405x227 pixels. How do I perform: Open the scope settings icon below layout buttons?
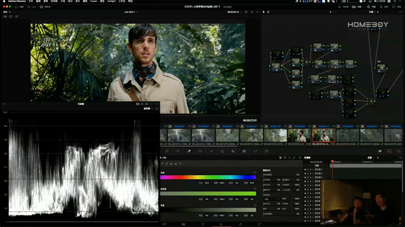(x=157, y=108)
